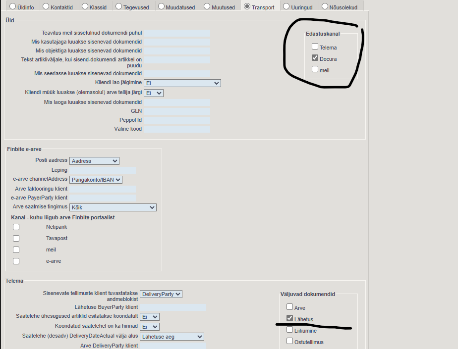The width and height of the screenshot is (458, 349).
Task: Enable the Liikumine outgoing document checkbox
Action: click(290, 330)
